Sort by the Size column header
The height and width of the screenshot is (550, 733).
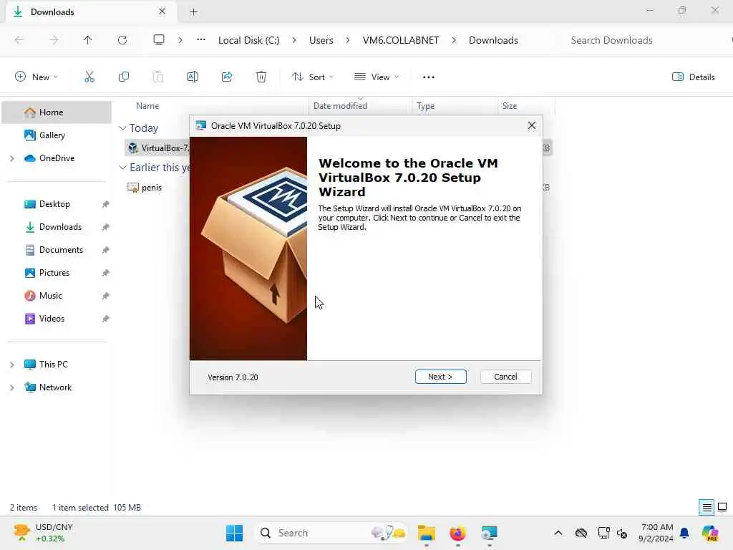pos(510,106)
